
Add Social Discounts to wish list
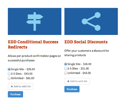point(77,81)
